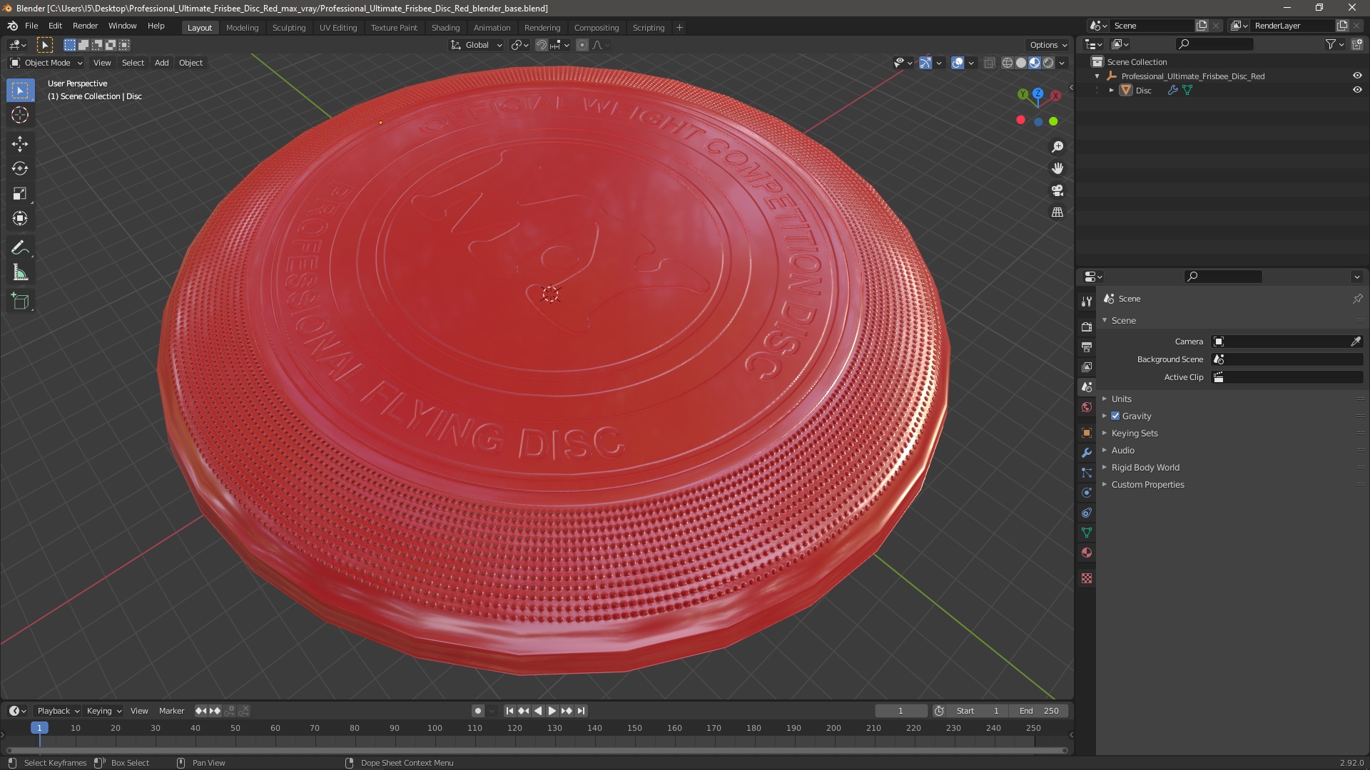Screen dimensions: 1370x770
Task: Expand the Custom Properties panel
Action: [x=1147, y=484]
